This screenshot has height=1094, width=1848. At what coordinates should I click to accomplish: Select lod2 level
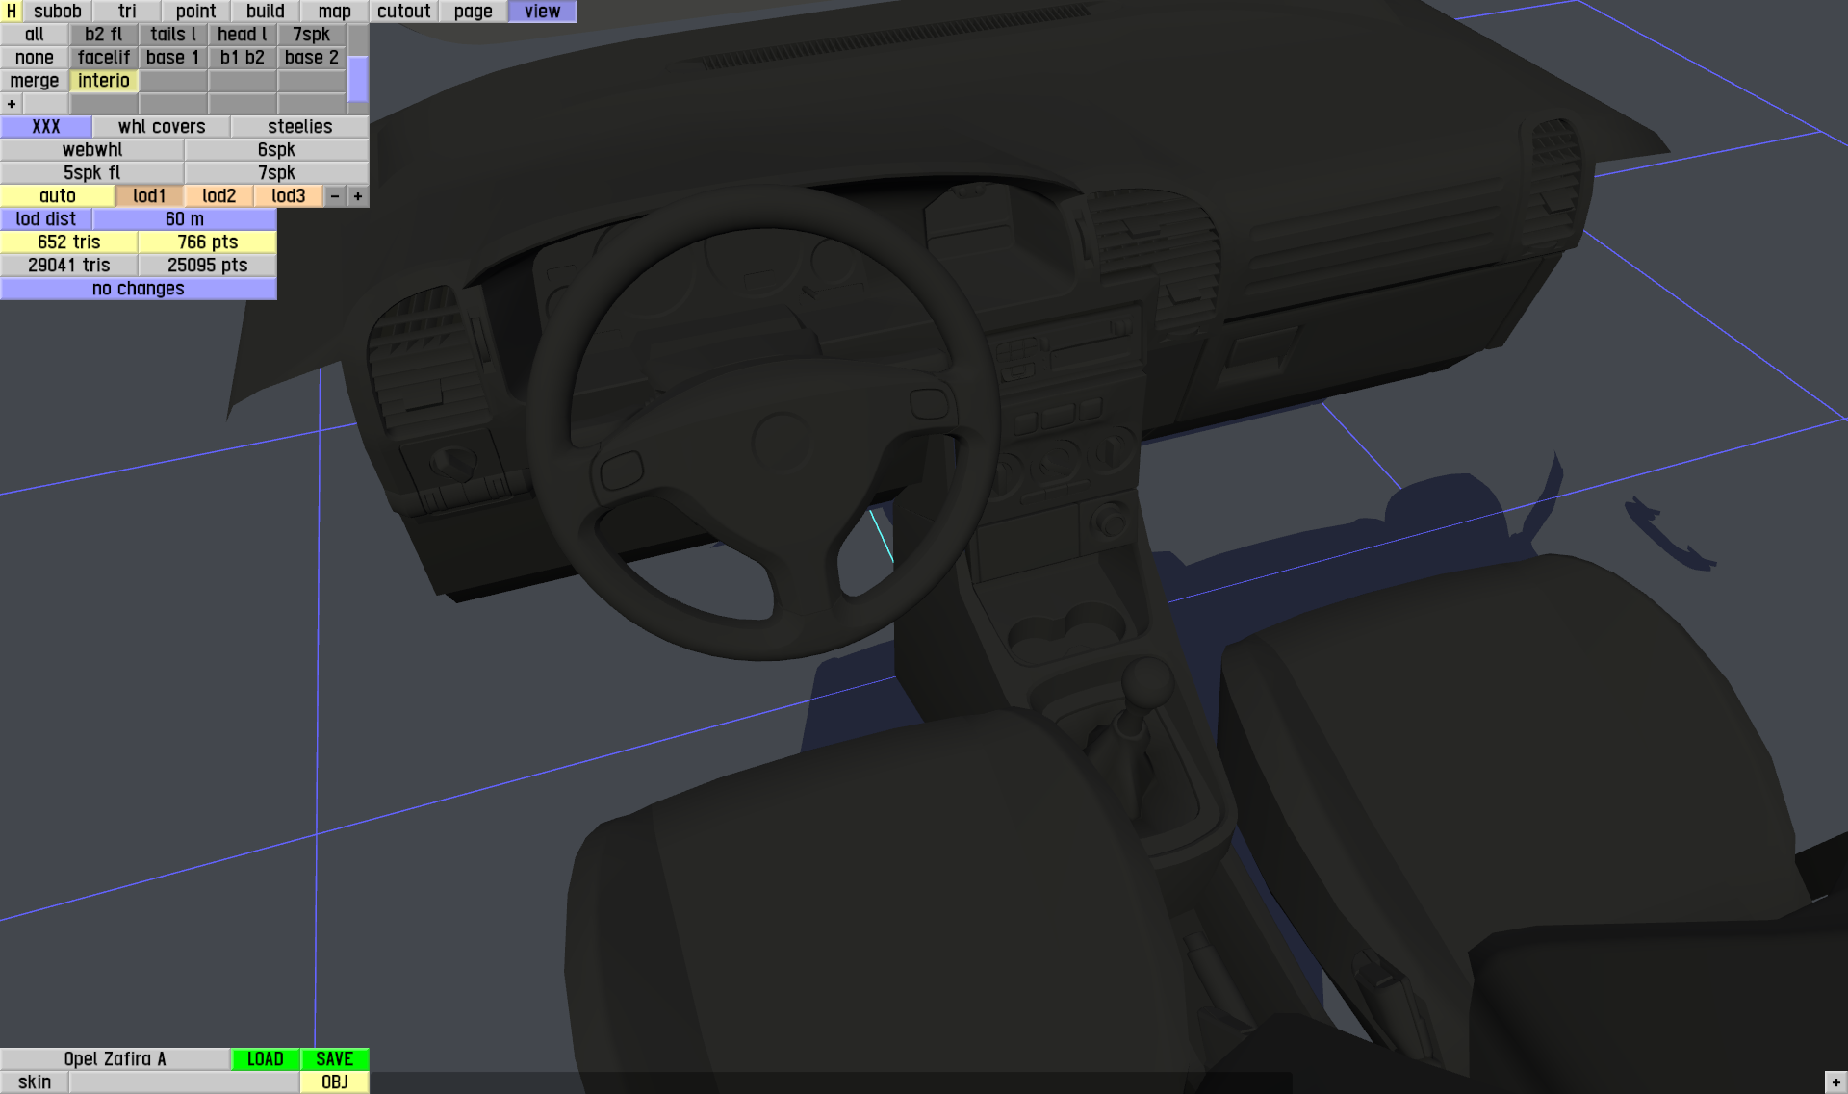[x=219, y=196]
